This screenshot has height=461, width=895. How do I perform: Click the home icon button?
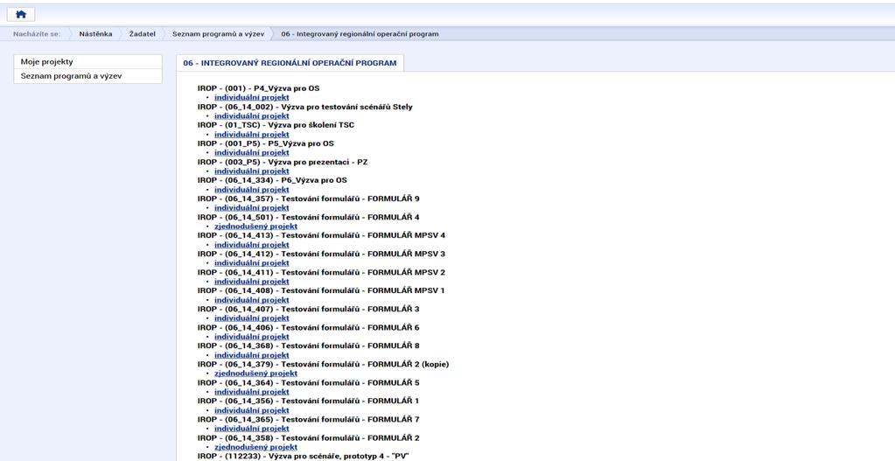point(21,14)
